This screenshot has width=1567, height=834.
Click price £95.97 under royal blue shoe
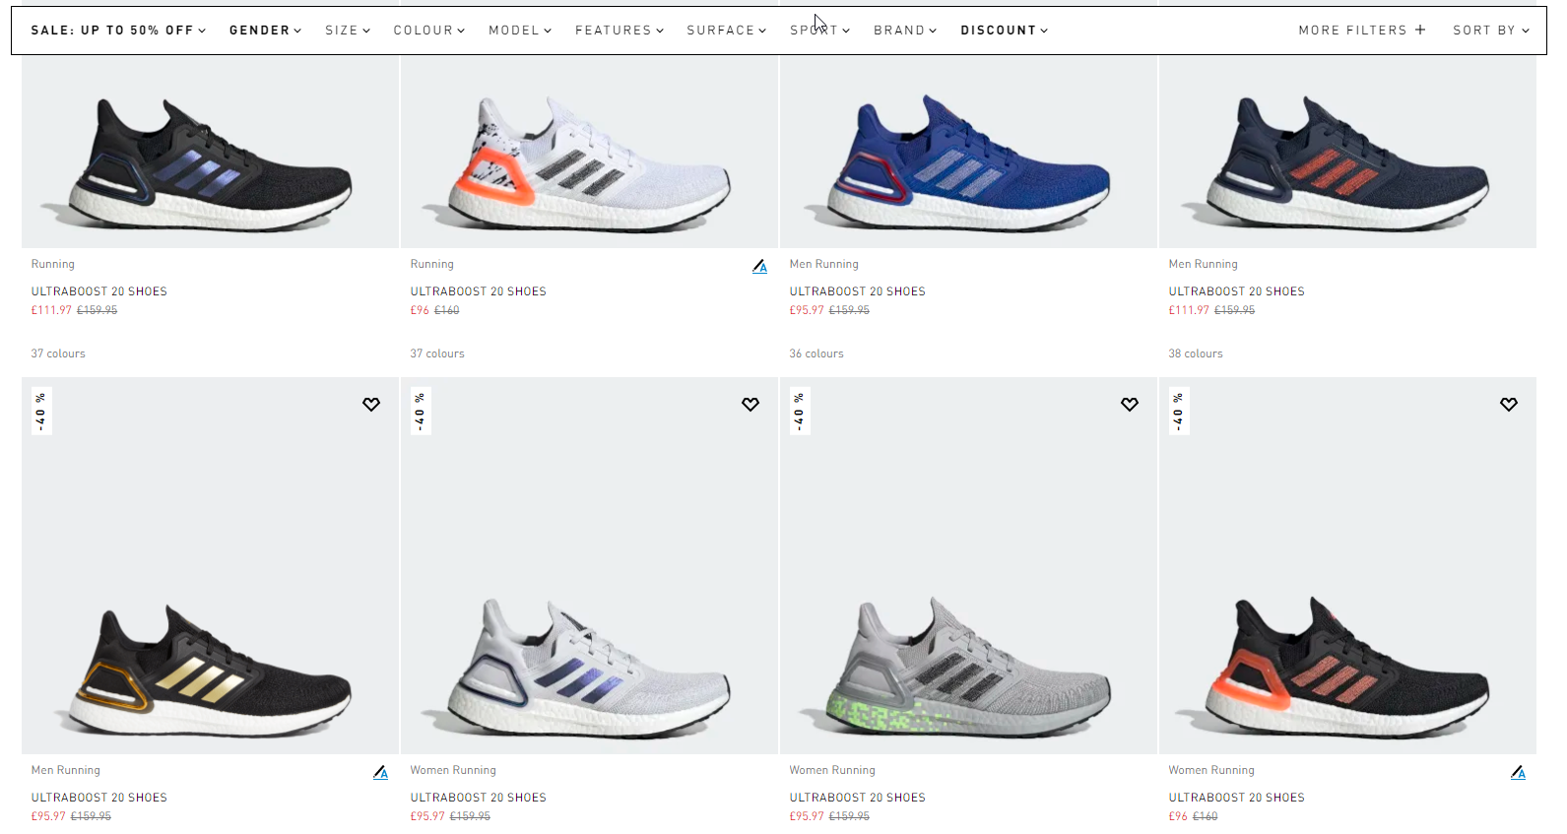click(807, 310)
